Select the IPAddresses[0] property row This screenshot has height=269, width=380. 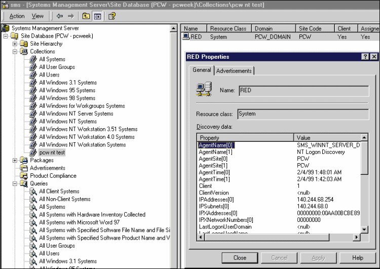pos(279,200)
